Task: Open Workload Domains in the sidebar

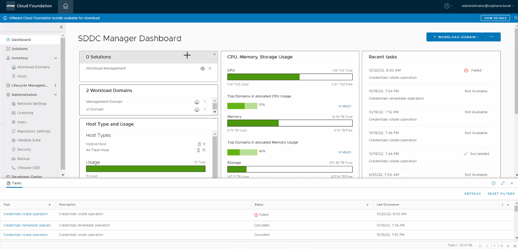Action: [x=33, y=67]
